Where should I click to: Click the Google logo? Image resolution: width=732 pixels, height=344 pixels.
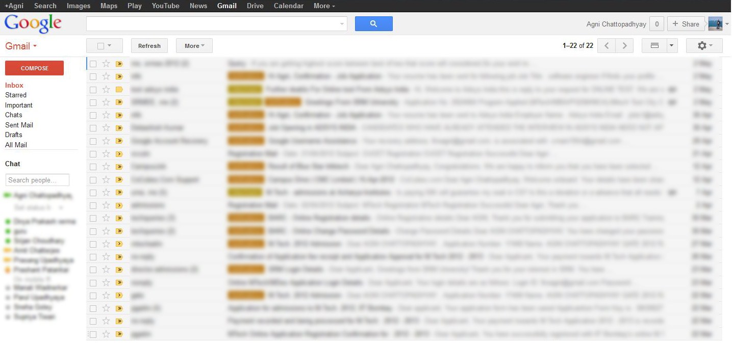tap(32, 23)
